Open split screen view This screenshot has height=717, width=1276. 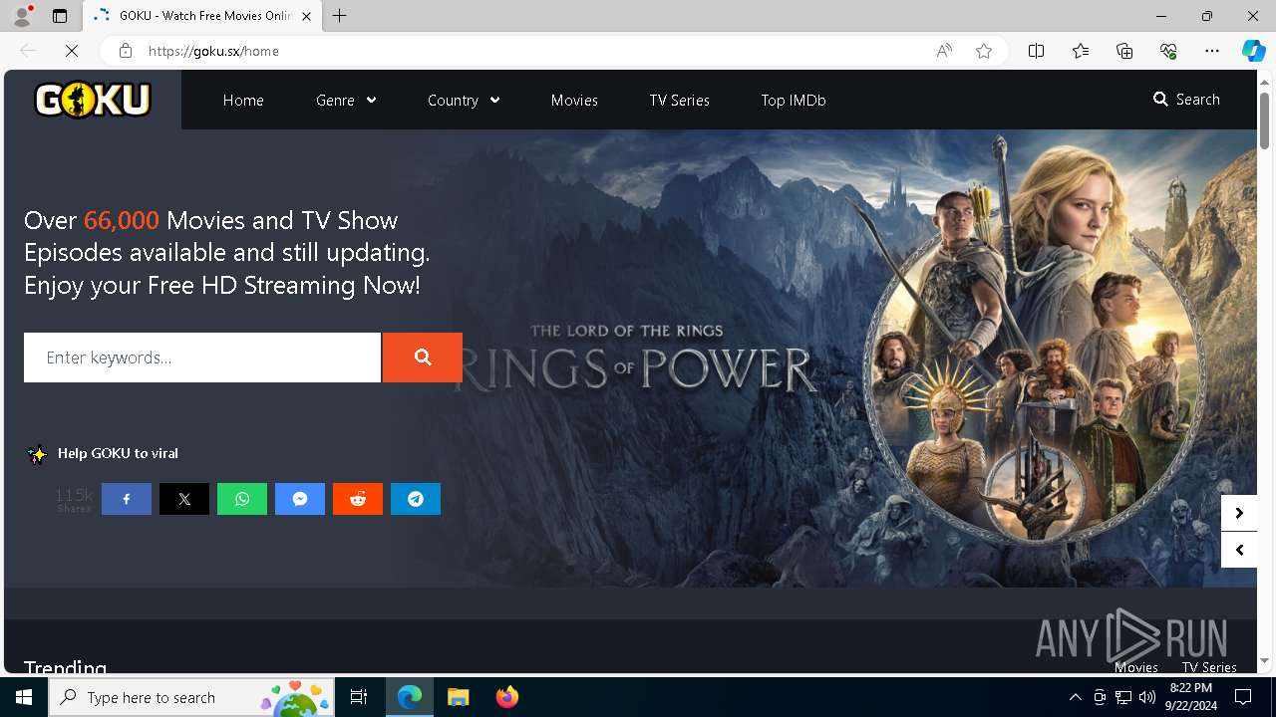pyautogui.click(x=1036, y=51)
